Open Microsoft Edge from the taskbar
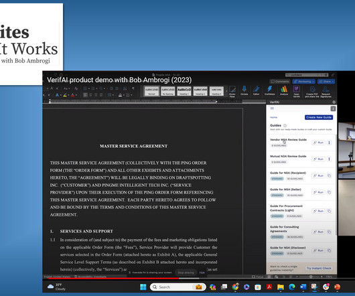 point(292,287)
